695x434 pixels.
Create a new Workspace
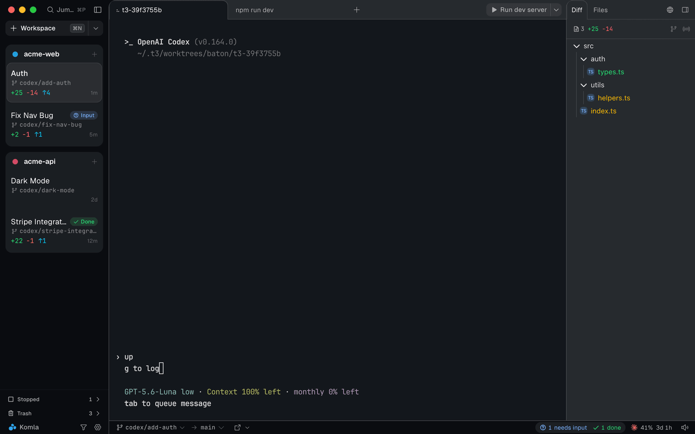coord(47,28)
